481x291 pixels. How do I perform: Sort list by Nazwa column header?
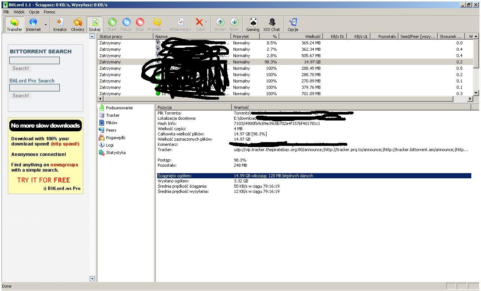pos(193,37)
